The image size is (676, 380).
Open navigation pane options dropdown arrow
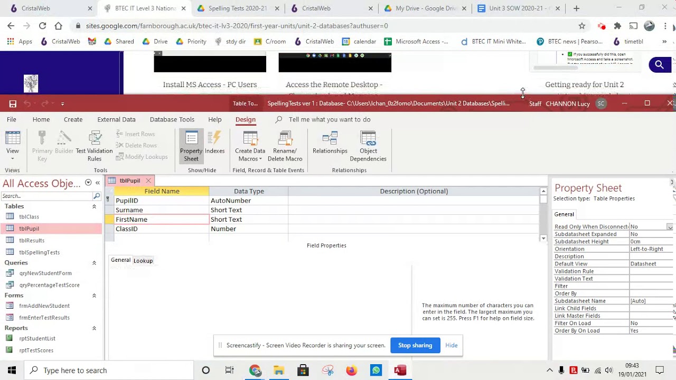pos(88,183)
